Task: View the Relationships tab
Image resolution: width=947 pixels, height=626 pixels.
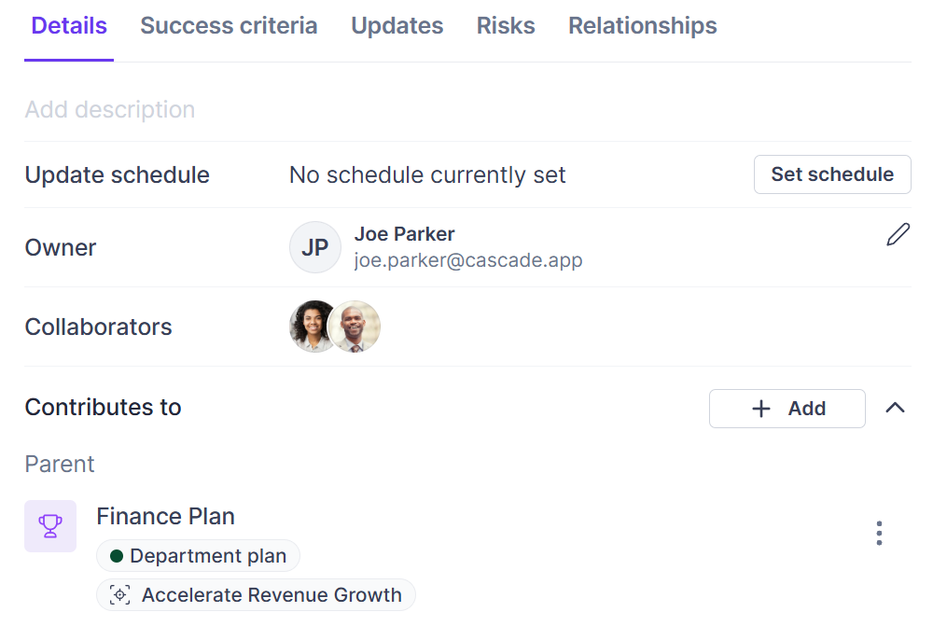Action: pos(642,26)
